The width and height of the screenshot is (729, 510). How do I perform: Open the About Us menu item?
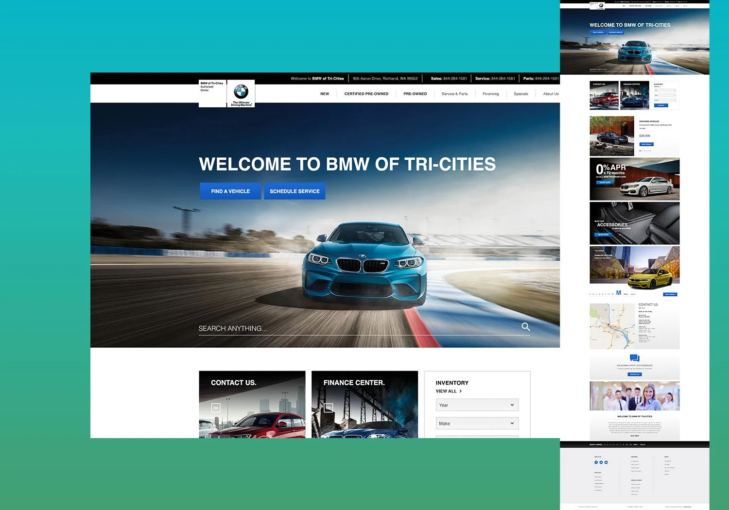point(551,94)
